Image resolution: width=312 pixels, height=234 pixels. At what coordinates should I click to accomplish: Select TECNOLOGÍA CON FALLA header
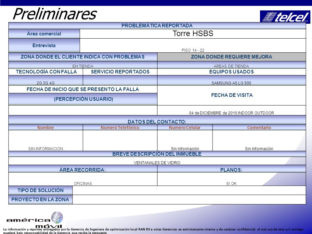pos(46,72)
